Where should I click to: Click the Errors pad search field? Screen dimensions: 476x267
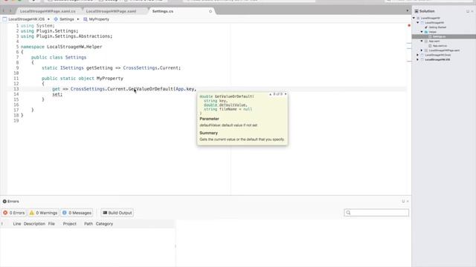click(x=376, y=213)
